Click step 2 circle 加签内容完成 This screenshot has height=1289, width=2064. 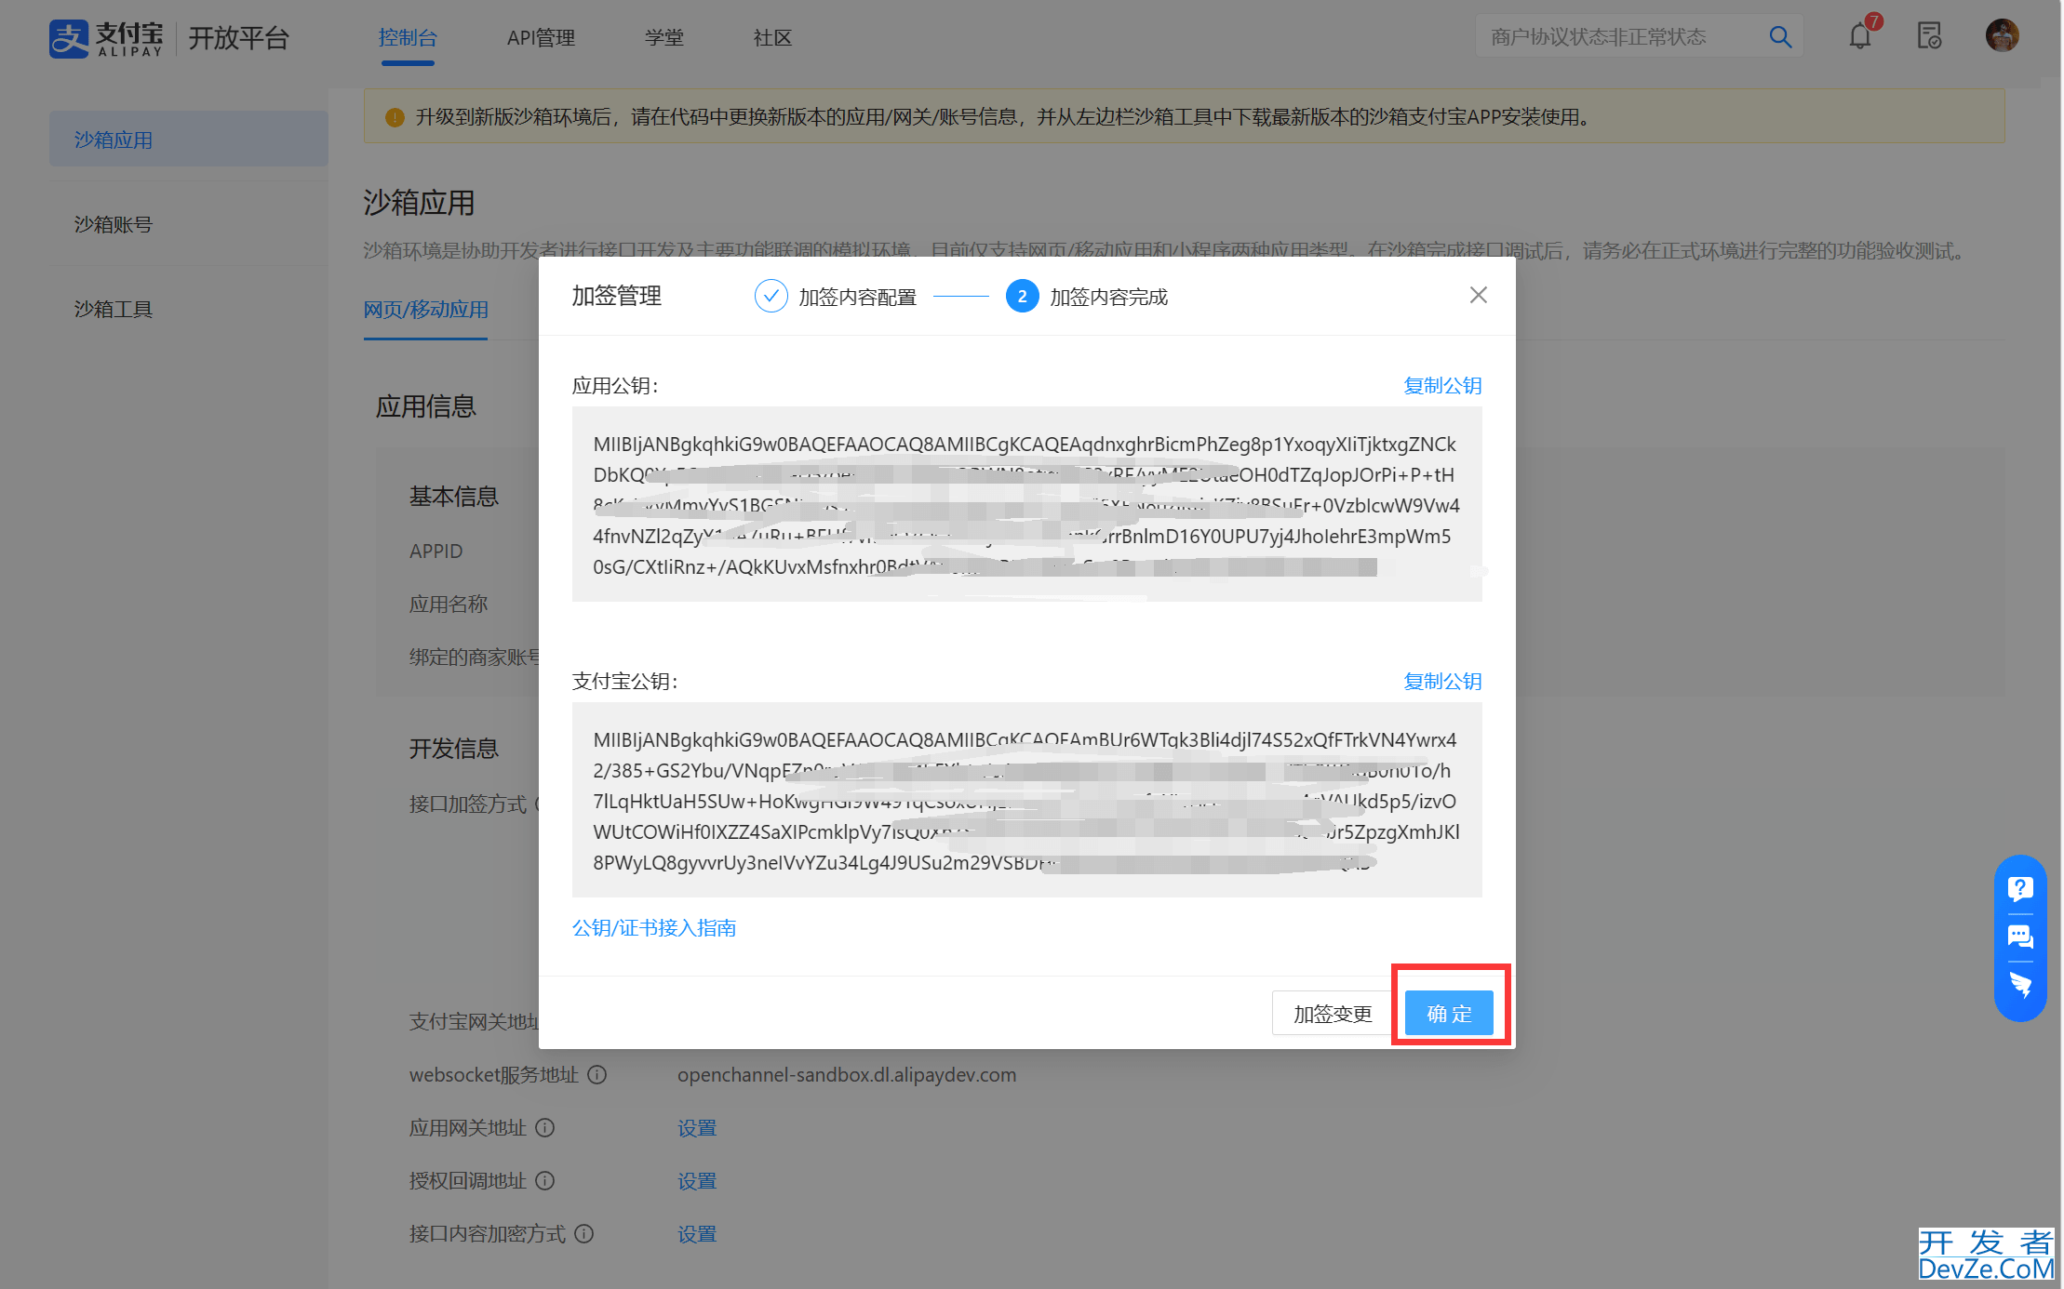(x=1022, y=297)
